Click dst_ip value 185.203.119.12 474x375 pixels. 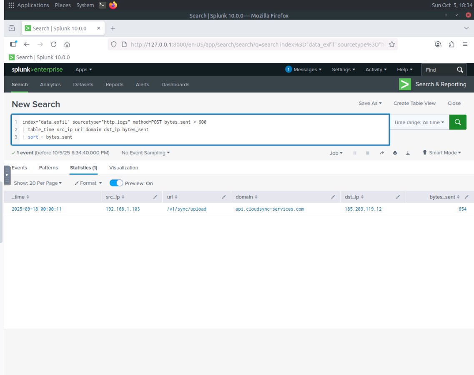pyautogui.click(x=363, y=209)
